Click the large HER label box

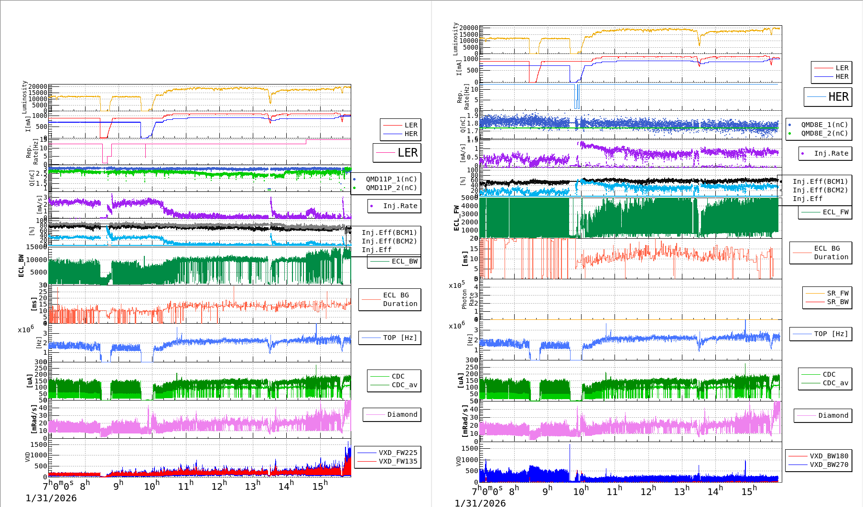pos(828,97)
